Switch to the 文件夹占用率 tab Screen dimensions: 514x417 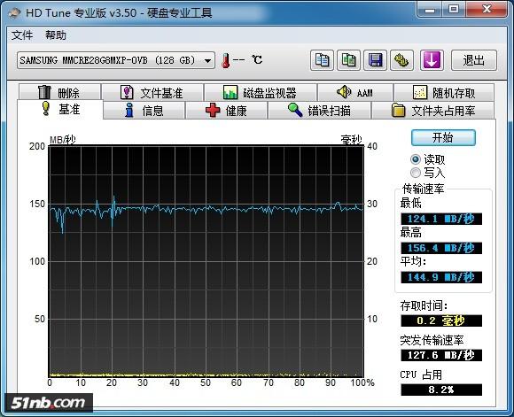pyautogui.click(x=432, y=111)
